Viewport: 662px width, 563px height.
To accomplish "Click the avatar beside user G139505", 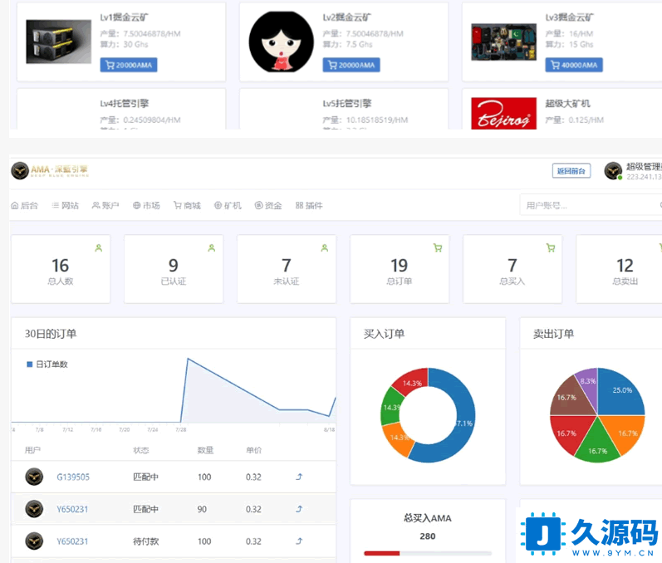I will (34, 477).
